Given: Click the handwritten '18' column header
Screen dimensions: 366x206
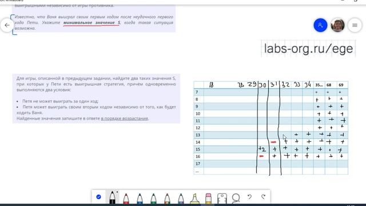Looking at the screenshot, I should click(211, 85).
